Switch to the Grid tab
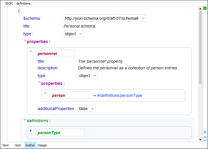This screenshot has height=149, width=208. [x=18, y=145]
